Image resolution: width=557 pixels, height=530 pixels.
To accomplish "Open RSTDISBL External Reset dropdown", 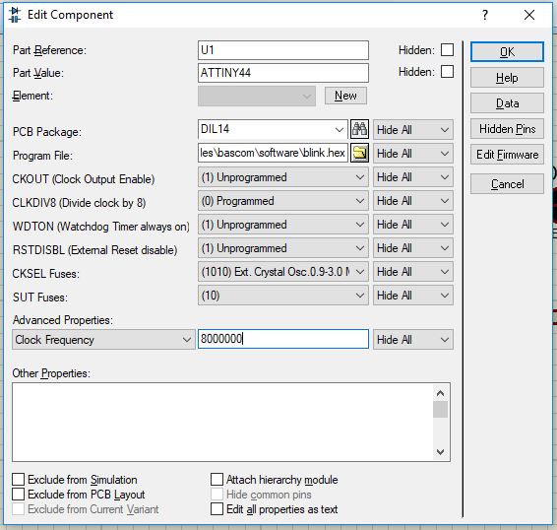I will (x=283, y=248).
